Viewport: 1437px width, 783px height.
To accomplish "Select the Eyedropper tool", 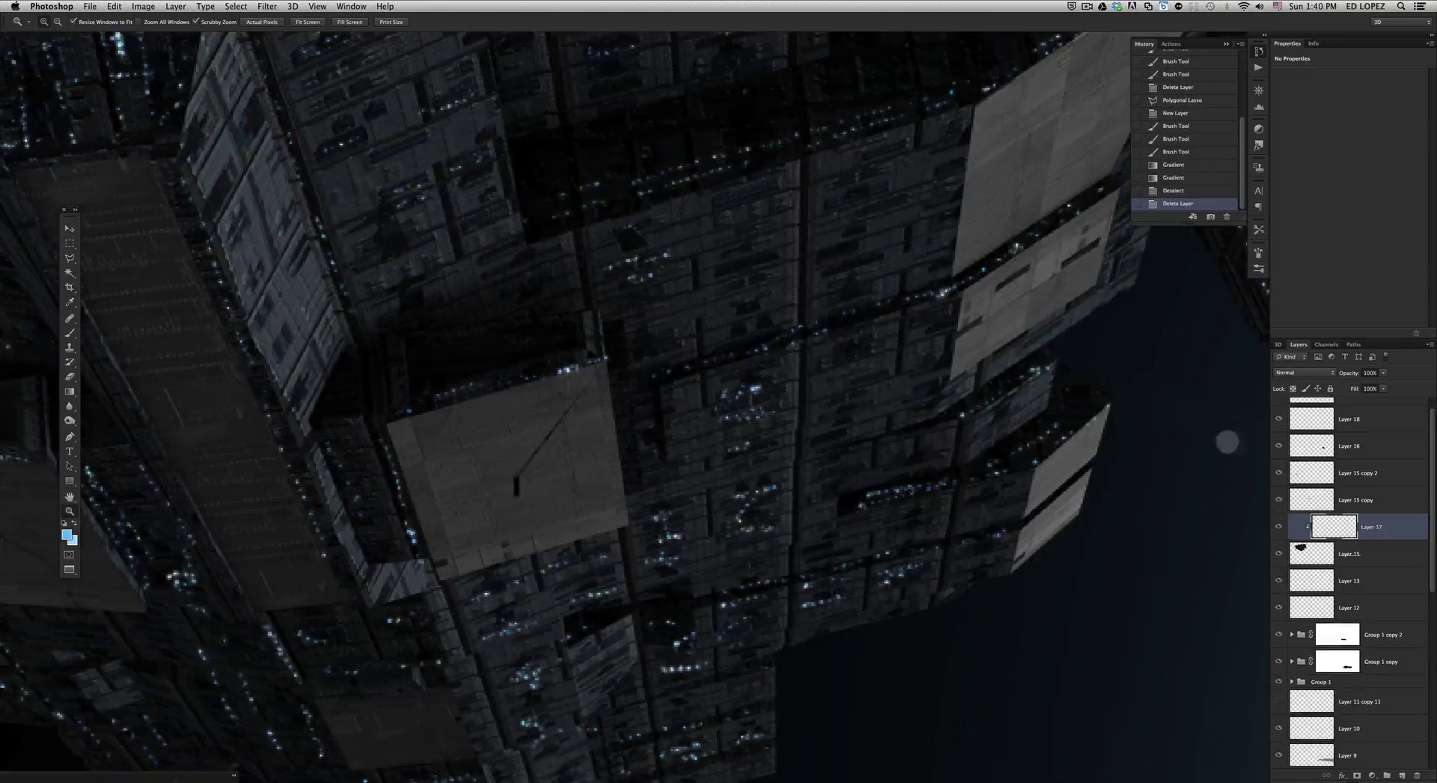I will click(70, 302).
